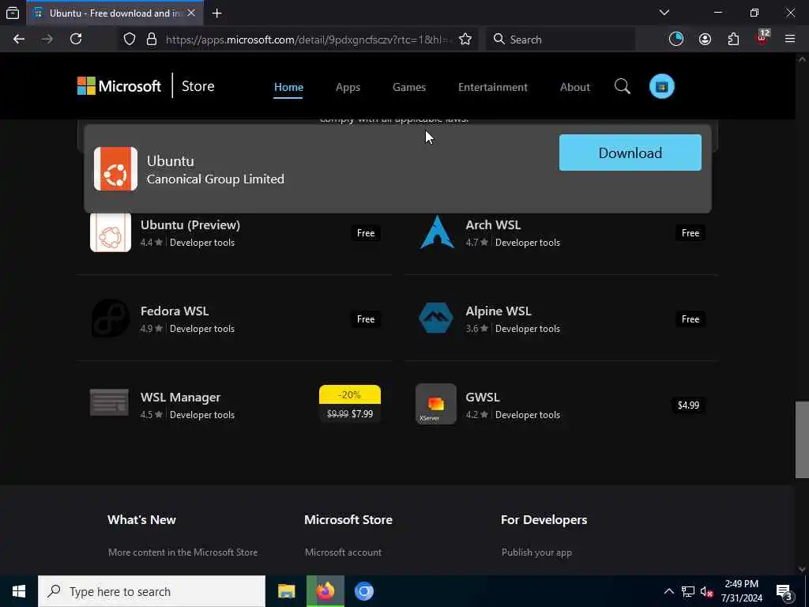
Task: Open the tracking protection shield icon
Action: point(130,40)
